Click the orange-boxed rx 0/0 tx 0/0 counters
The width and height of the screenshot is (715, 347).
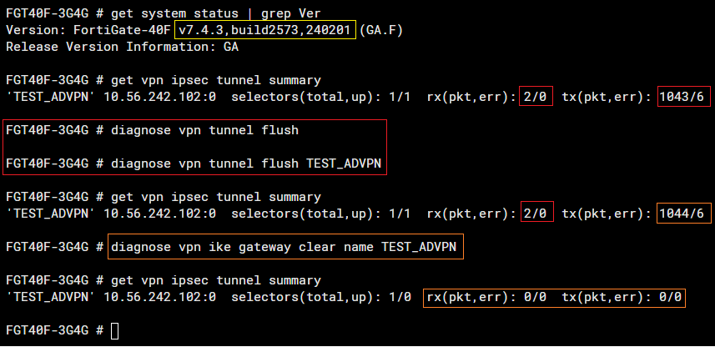554,297
